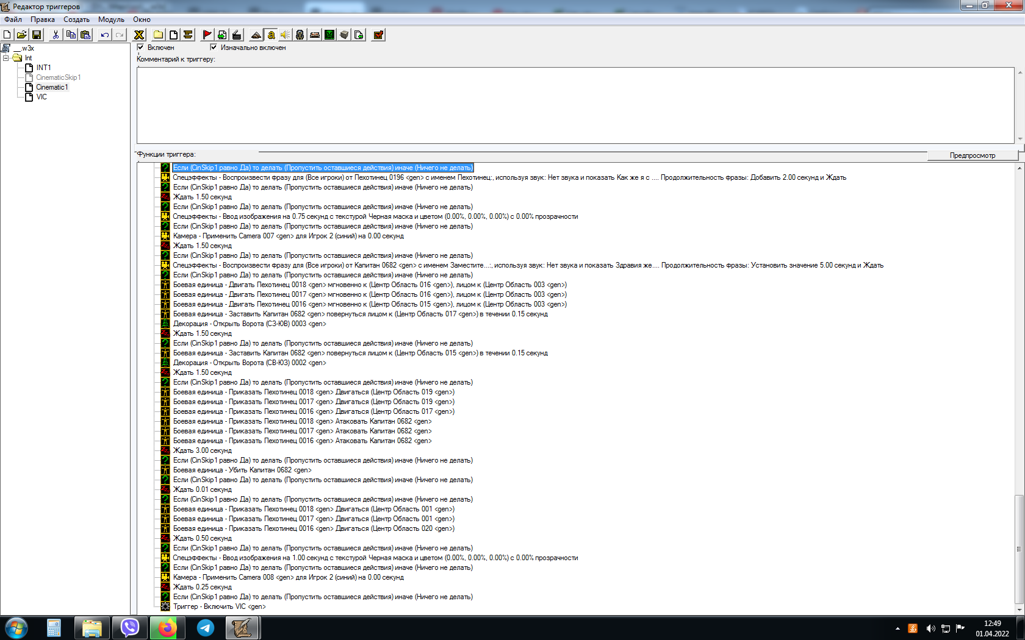
Task: Select the INT1 trigger in tree
Action: (x=43, y=68)
